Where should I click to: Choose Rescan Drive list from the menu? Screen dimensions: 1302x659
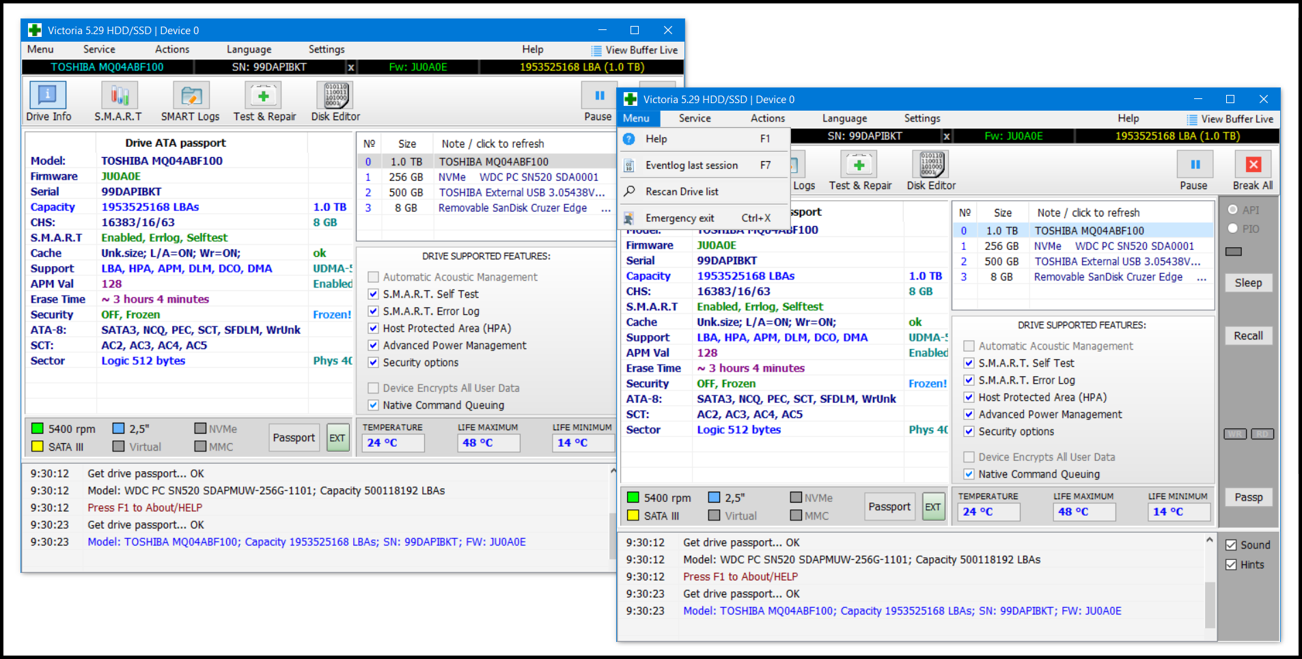pyautogui.click(x=704, y=191)
